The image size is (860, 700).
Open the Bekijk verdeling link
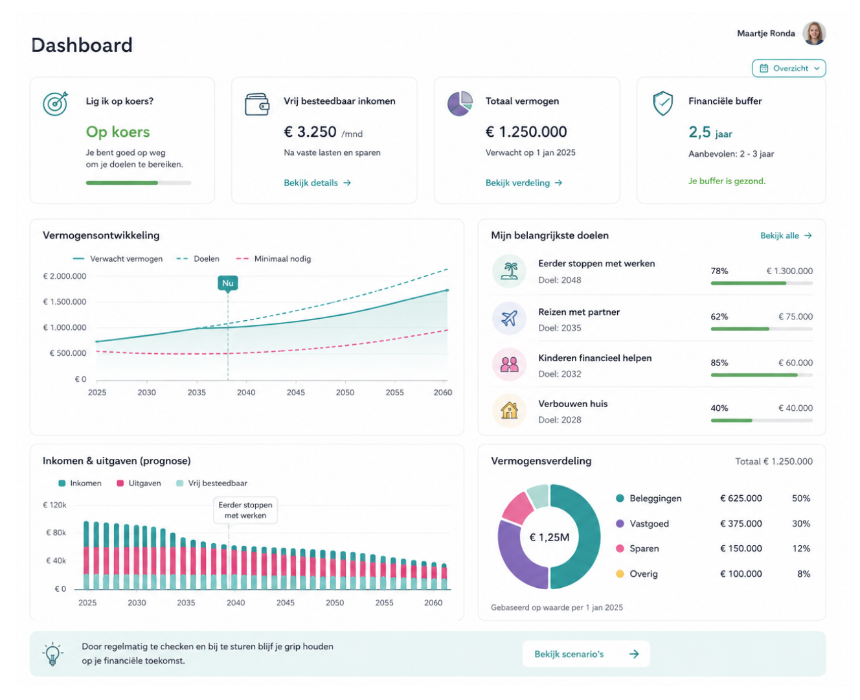[x=524, y=183]
